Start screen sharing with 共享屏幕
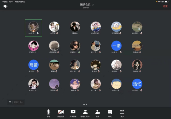The width and height of the screenshot is (171, 119). [x=73, y=113]
